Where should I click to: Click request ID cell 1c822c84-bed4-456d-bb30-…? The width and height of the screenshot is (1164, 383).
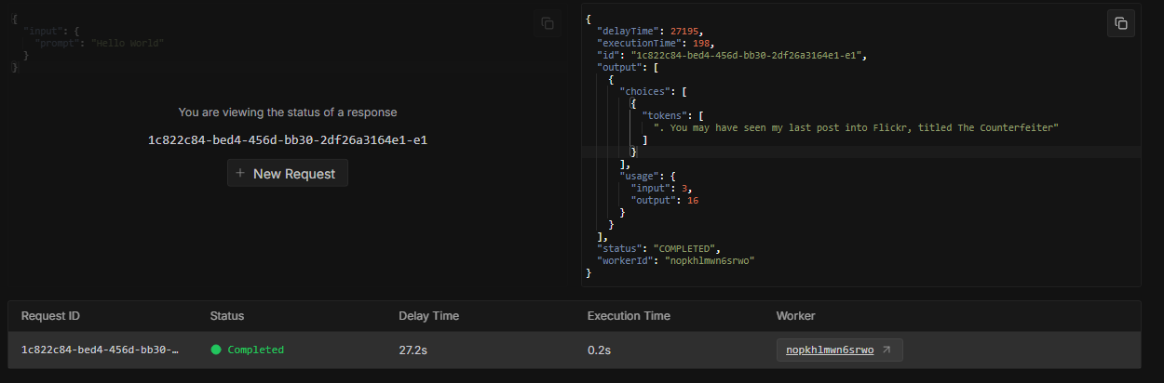[x=100, y=350]
